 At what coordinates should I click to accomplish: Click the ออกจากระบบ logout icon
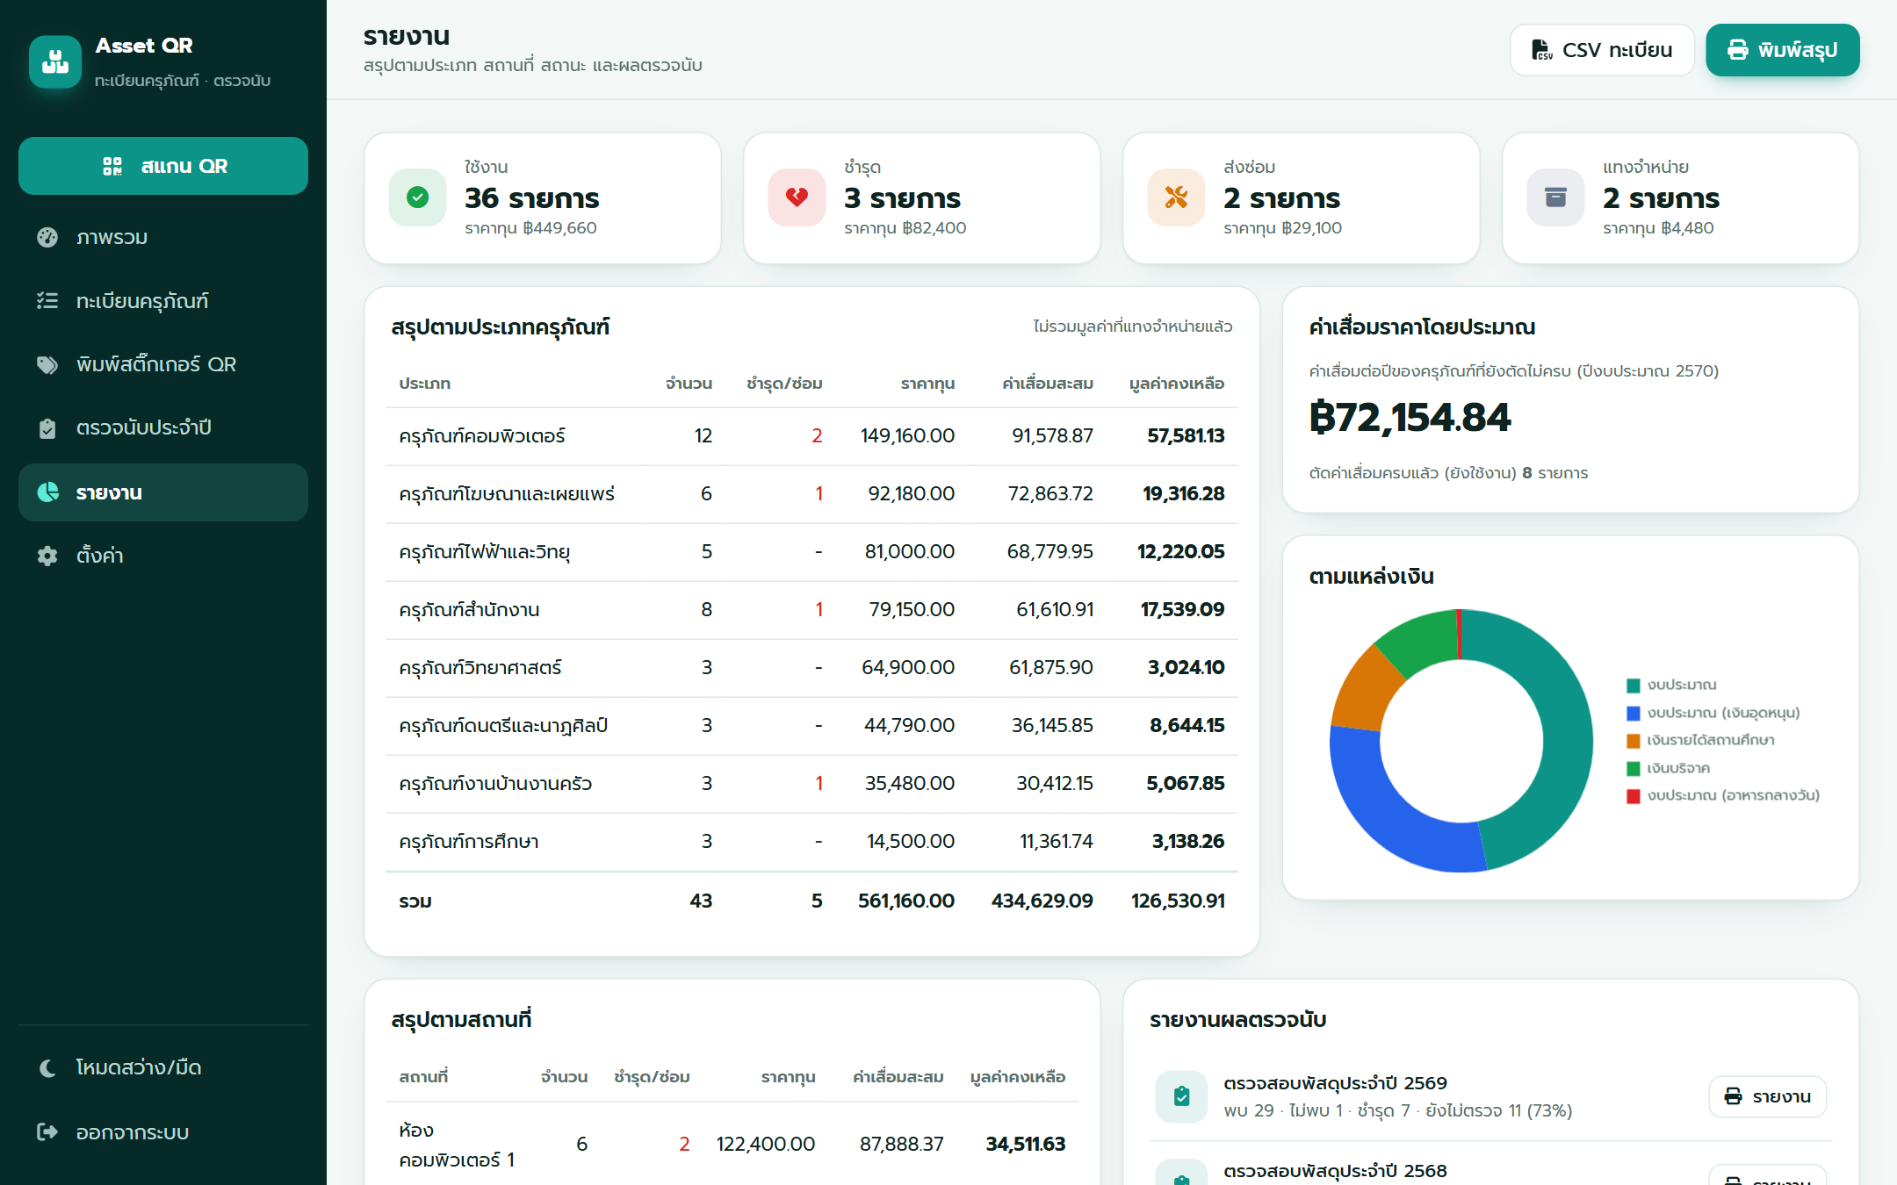(x=47, y=1132)
